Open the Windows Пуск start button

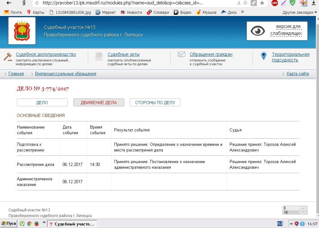[9, 224]
